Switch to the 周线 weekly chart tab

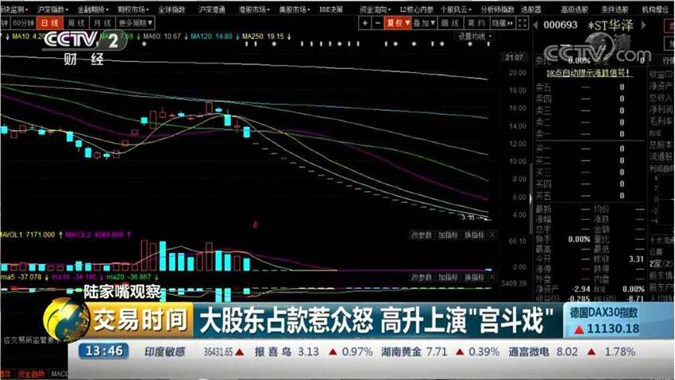click(x=76, y=23)
